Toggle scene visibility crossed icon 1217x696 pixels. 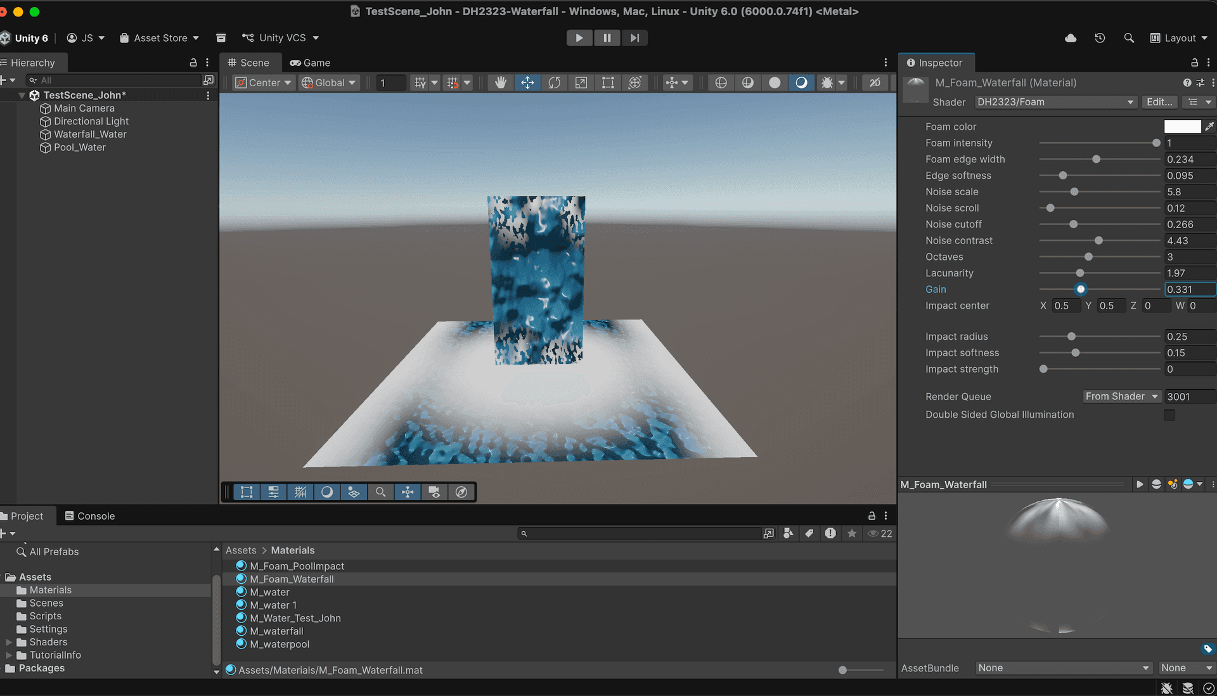(875, 82)
